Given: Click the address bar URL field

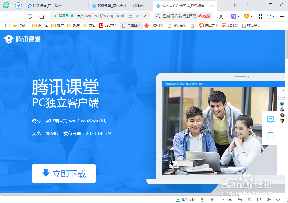Looking at the screenshot, I should (x=100, y=16).
